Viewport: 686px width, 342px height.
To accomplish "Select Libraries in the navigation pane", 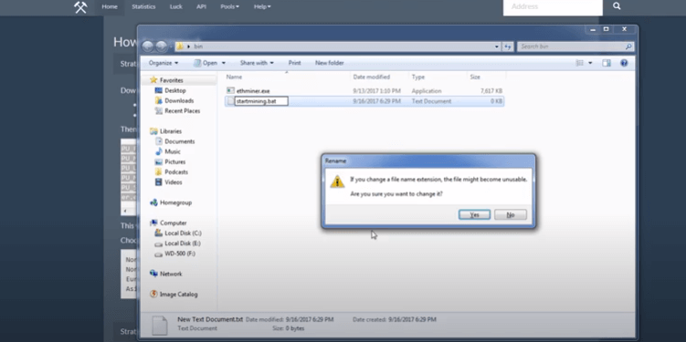I will pos(171,131).
